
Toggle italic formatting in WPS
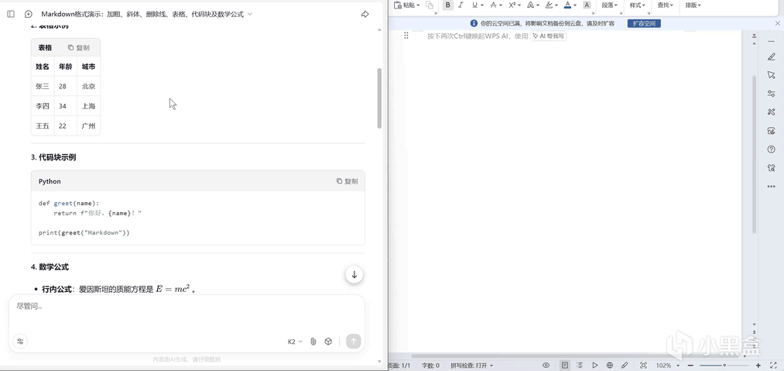pyautogui.click(x=460, y=5)
